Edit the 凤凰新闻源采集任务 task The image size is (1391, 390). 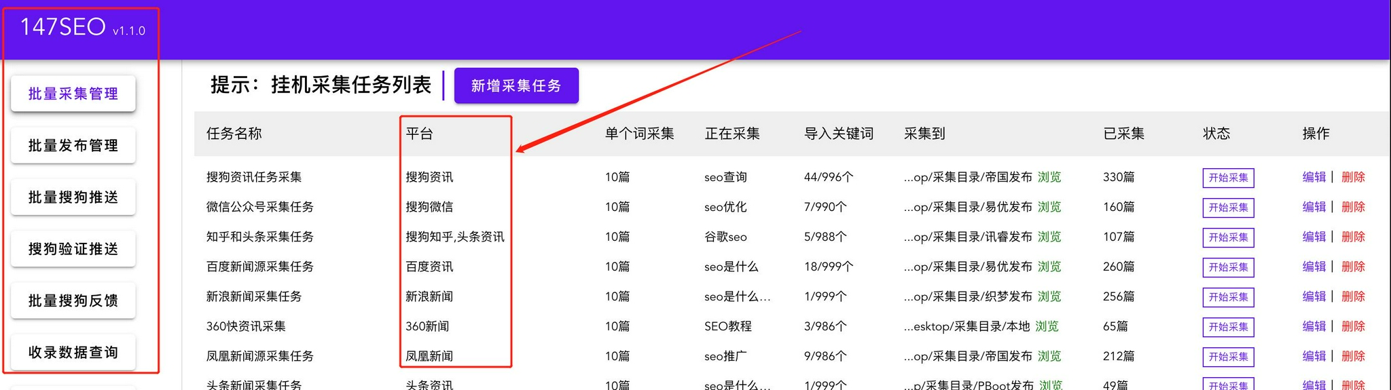pyautogui.click(x=1314, y=356)
